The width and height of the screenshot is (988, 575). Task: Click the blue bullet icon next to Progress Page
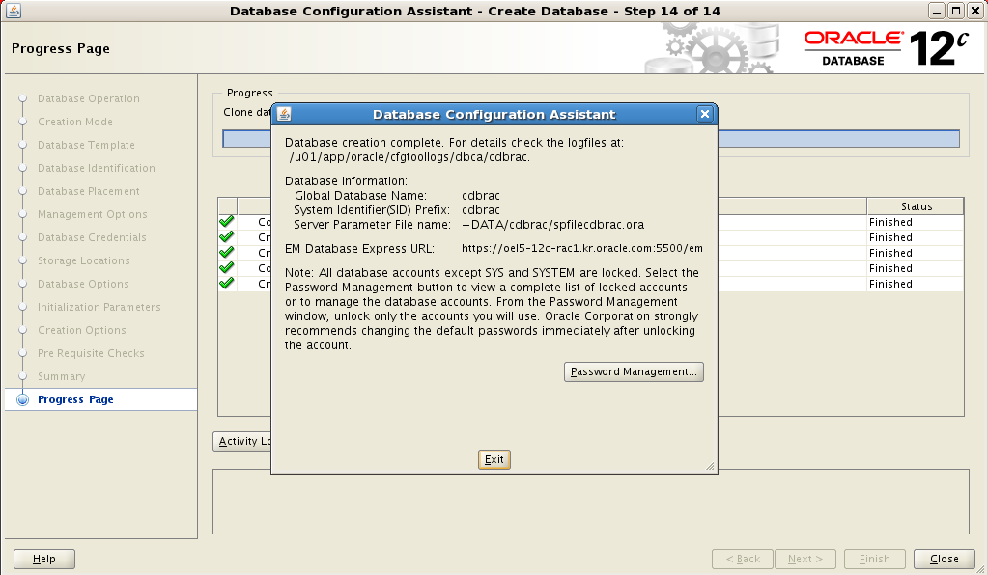tap(22, 398)
